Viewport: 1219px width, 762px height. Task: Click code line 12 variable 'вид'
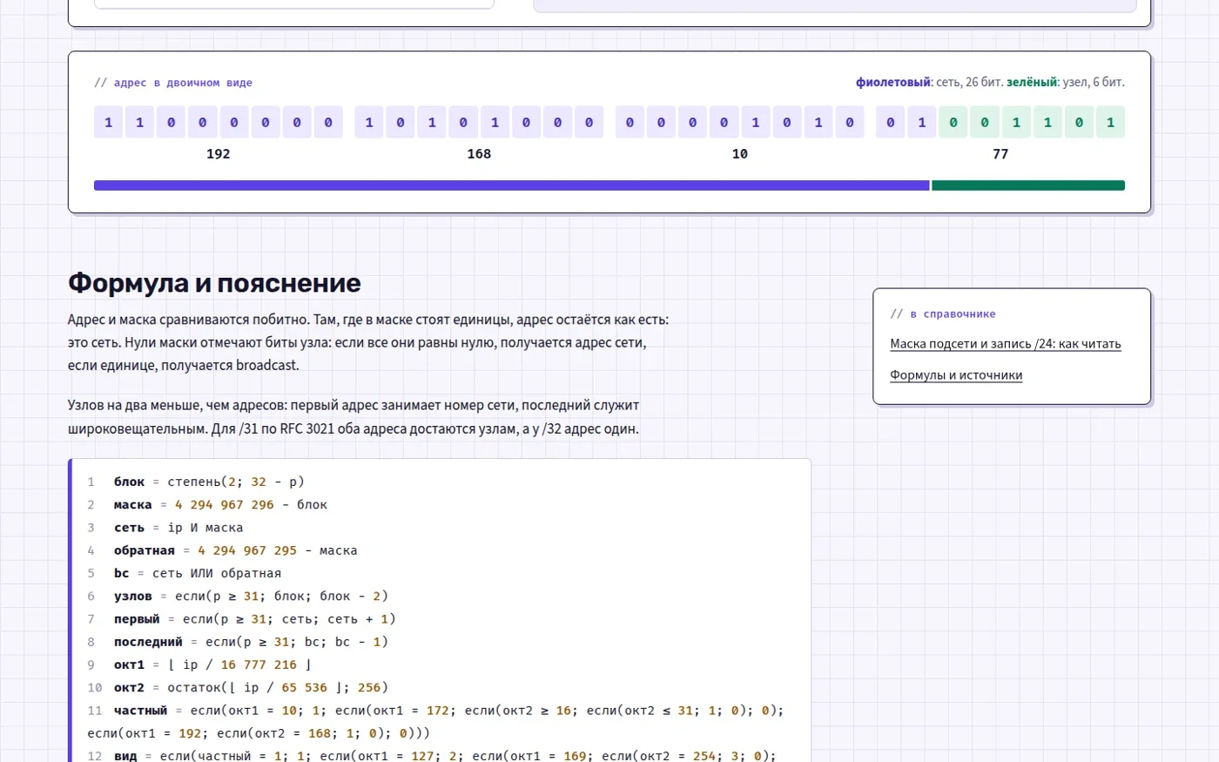point(125,756)
